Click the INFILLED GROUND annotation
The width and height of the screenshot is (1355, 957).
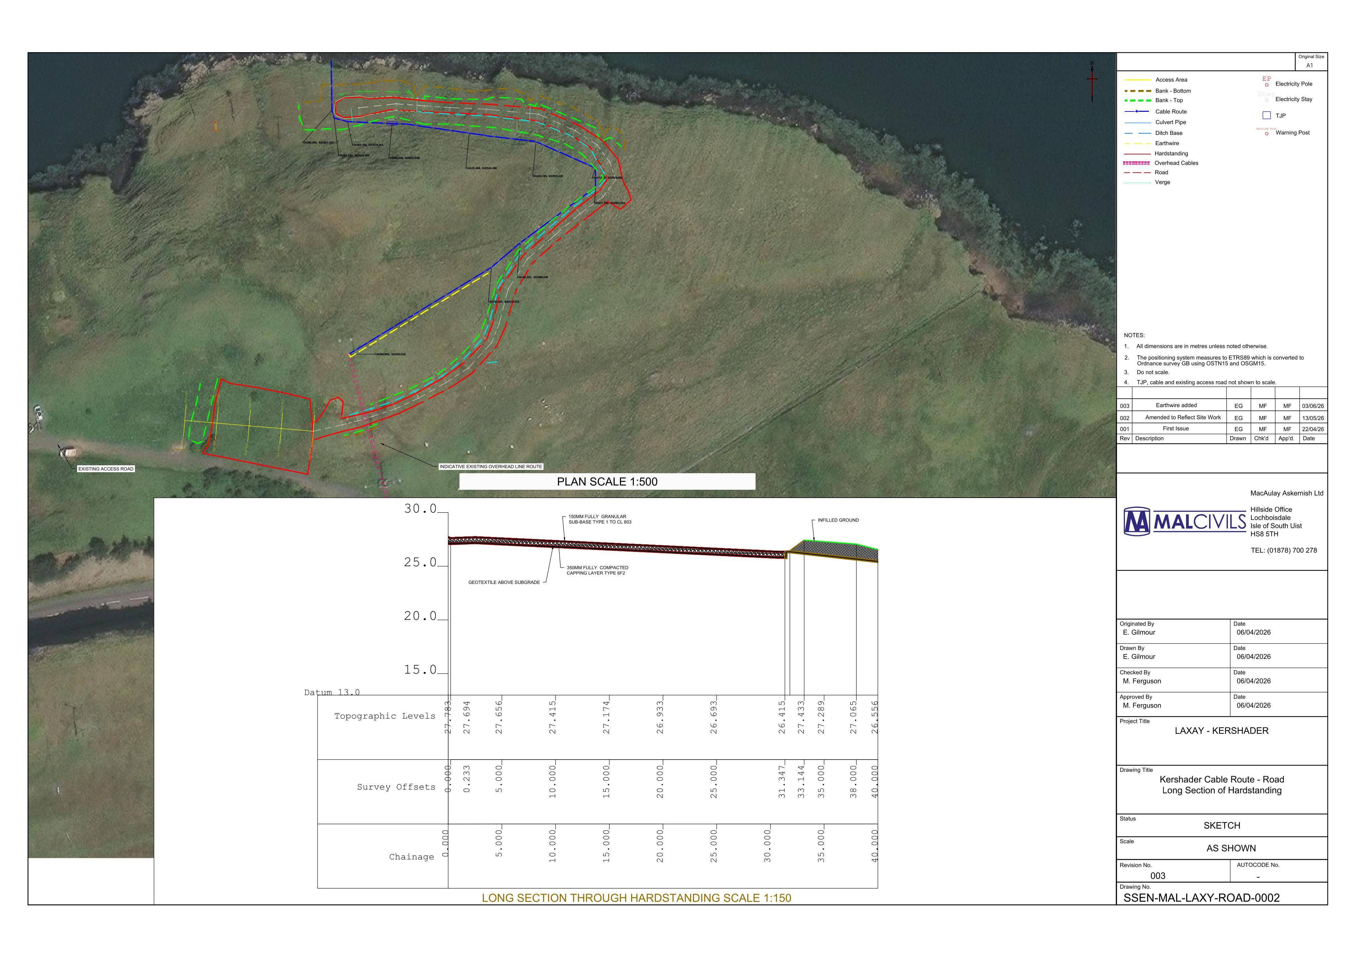coord(838,520)
